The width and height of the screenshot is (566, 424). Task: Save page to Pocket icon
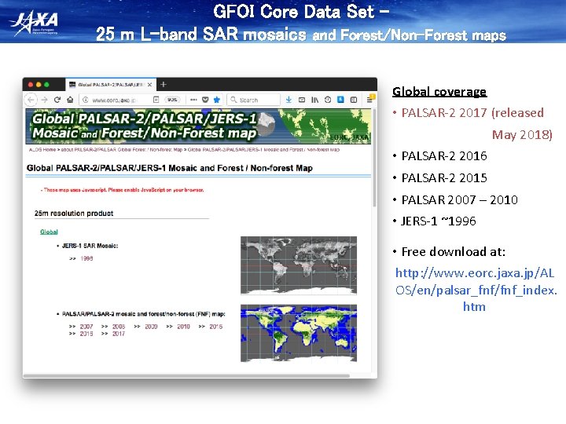pyautogui.click(x=205, y=100)
